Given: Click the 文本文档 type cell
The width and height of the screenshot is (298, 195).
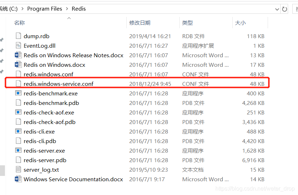Looking at the screenshot, I should 193,170.
